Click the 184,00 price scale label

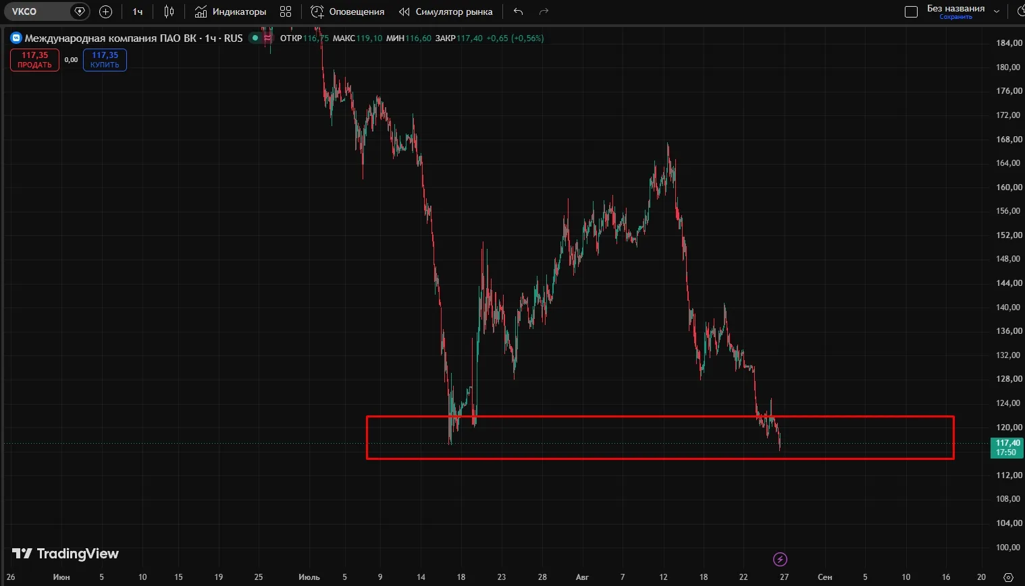[x=1009, y=43]
